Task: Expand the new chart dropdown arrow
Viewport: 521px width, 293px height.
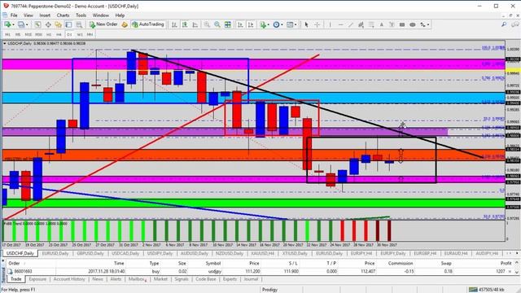Action: tap(13, 24)
